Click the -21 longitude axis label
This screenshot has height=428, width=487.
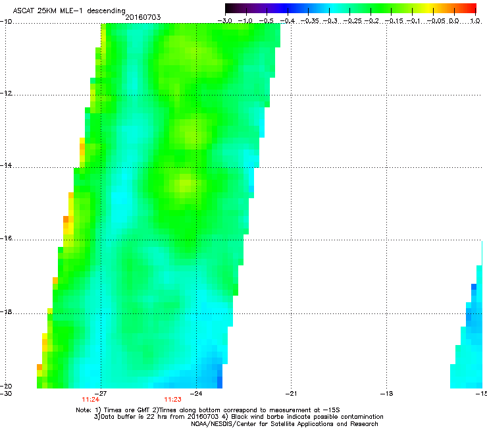click(291, 394)
